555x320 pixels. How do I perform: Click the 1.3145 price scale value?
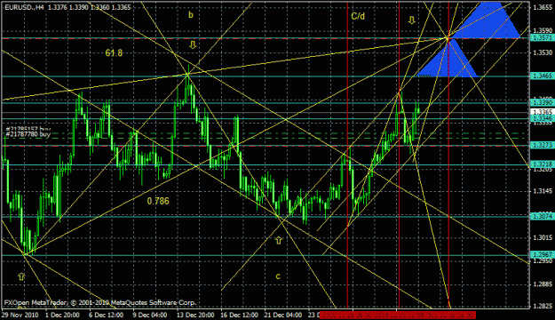click(x=543, y=191)
